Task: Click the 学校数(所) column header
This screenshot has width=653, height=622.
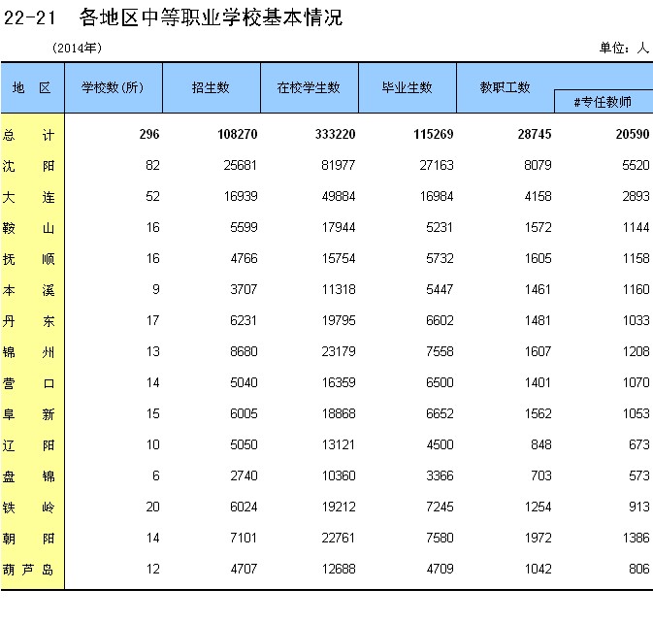Action: [113, 87]
